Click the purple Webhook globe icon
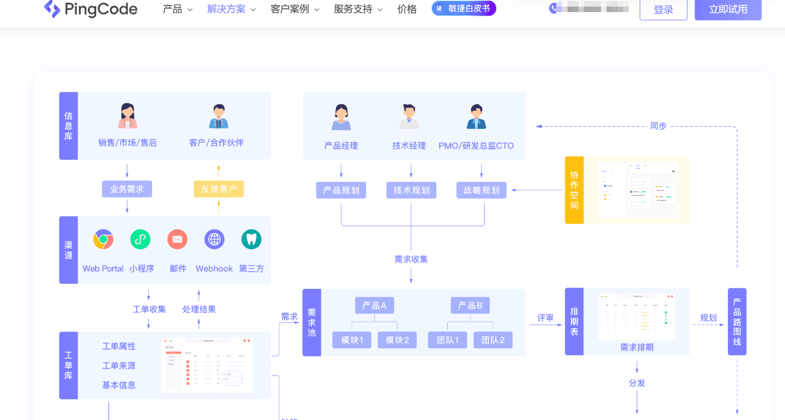 [215, 239]
